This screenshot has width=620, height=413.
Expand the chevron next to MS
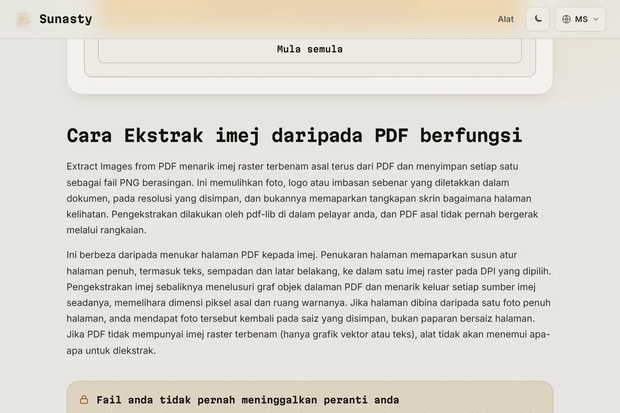596,19
